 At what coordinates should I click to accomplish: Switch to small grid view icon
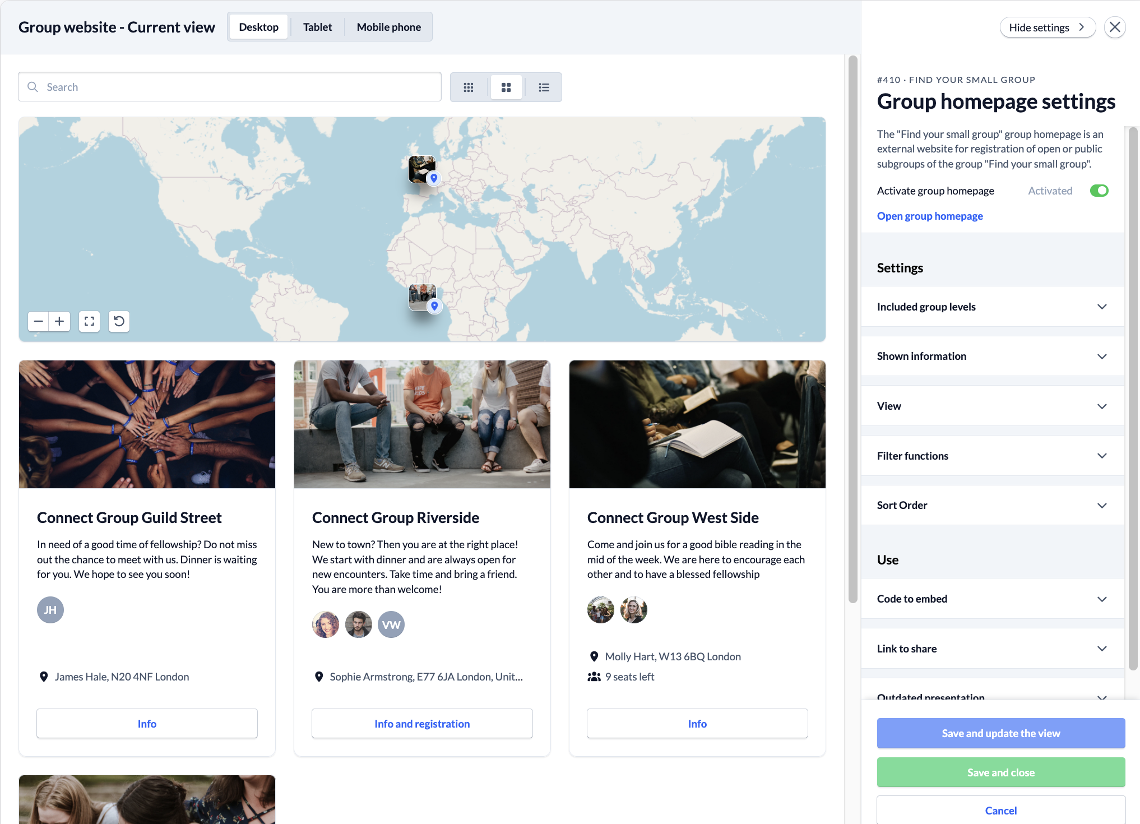click(469, 87)
